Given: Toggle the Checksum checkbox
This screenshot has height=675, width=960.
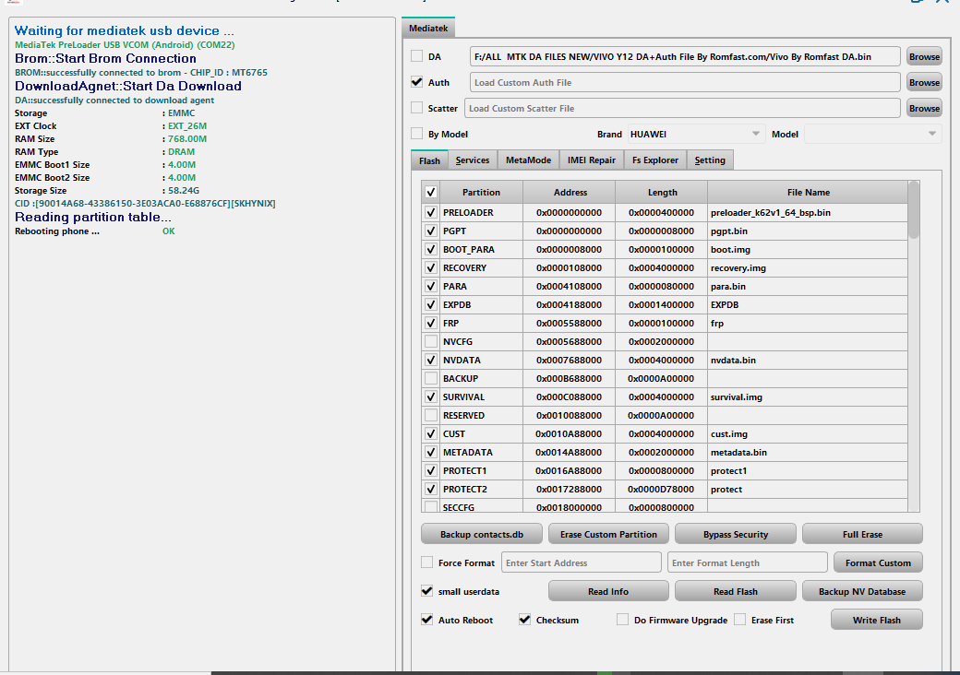Looking at the screenshot, I should click(524, 620).
